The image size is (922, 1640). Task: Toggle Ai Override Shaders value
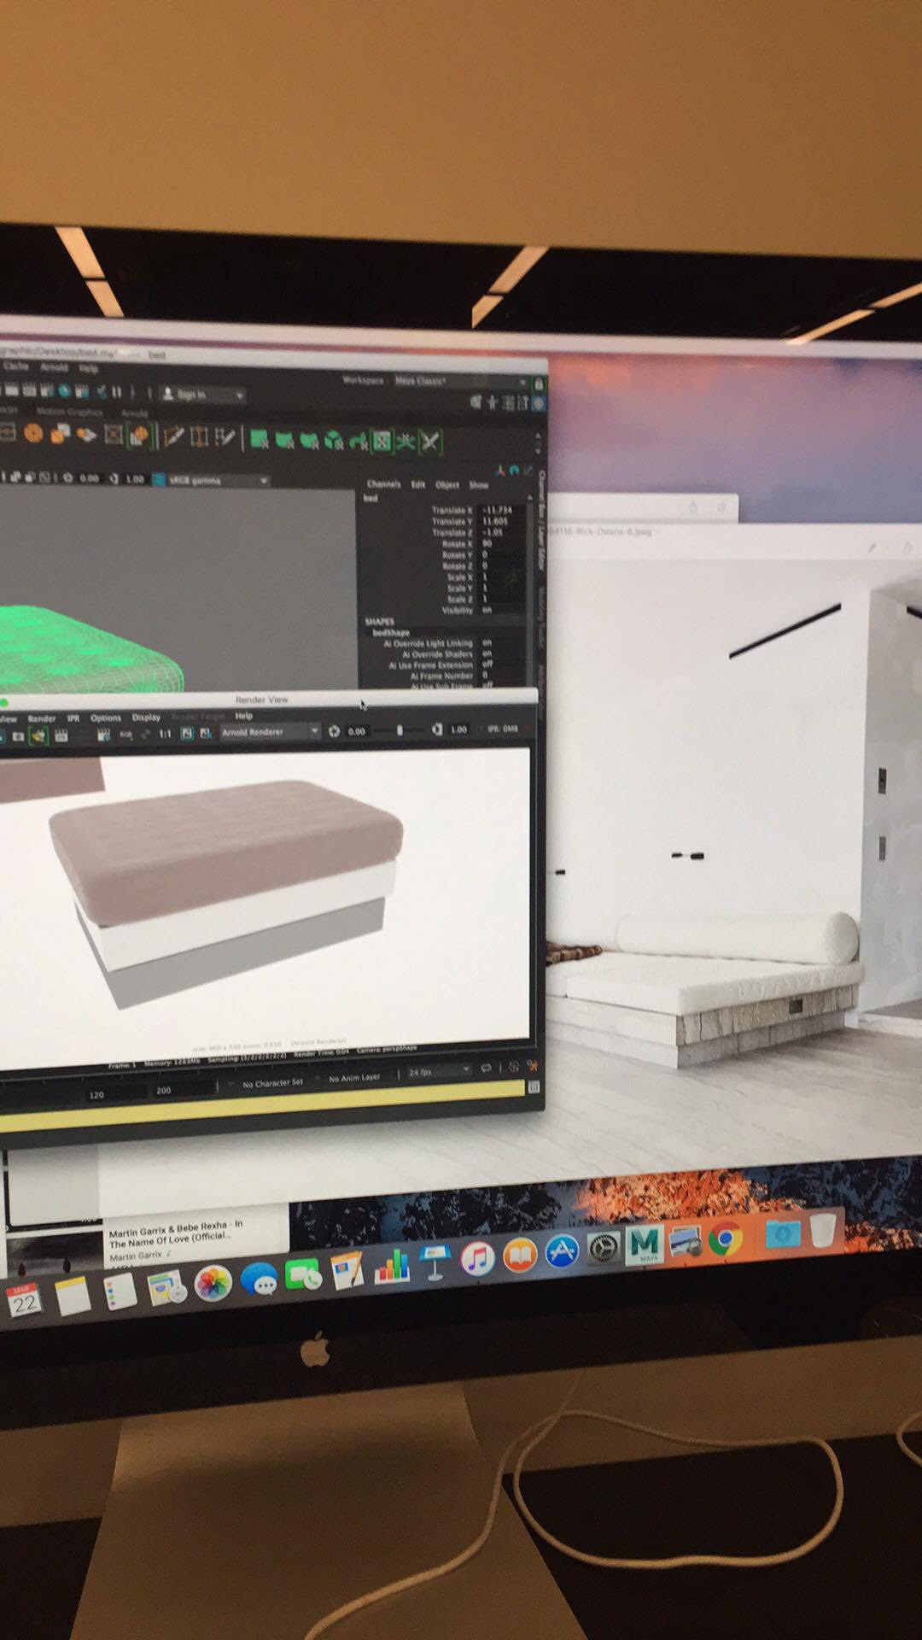(x=488, y=653)
